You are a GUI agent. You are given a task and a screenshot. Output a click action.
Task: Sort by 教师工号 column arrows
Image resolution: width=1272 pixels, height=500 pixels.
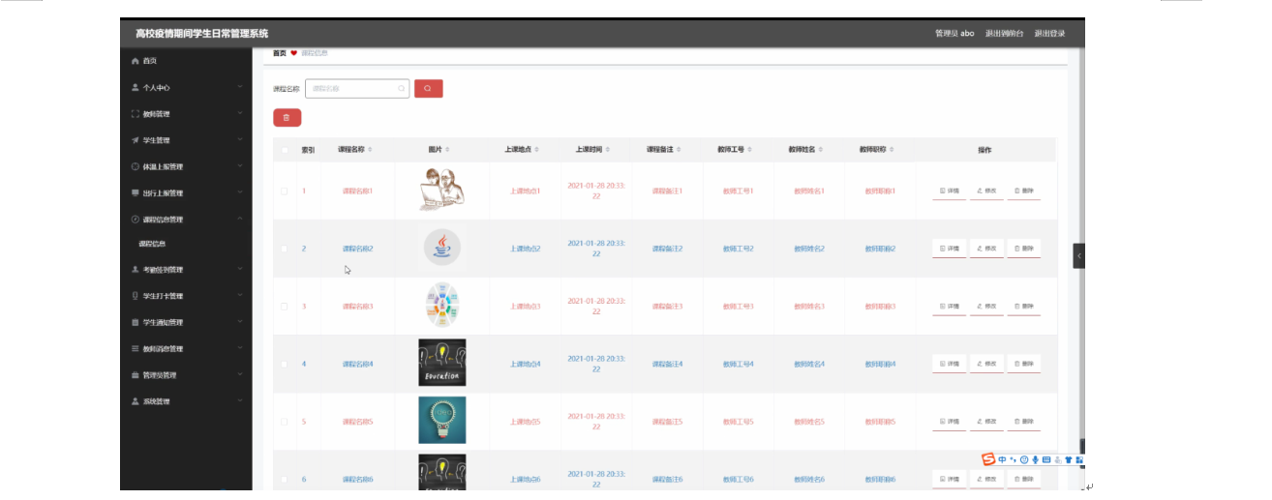(x=750, y=150)
